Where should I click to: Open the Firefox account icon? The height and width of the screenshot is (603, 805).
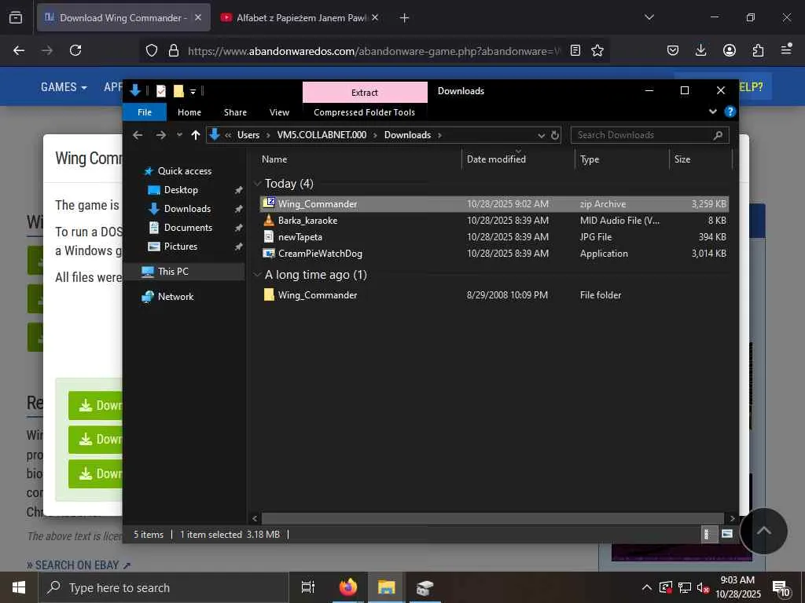(730, 50)
